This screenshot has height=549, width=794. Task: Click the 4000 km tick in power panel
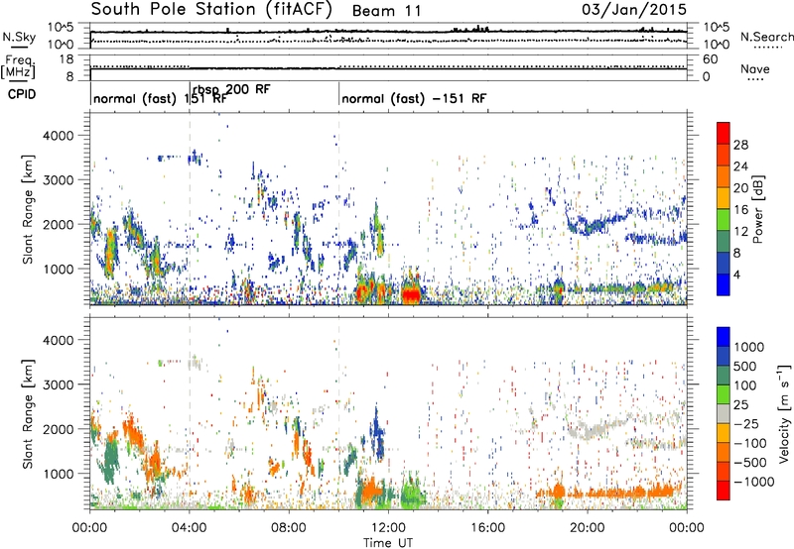coord(58,136)
